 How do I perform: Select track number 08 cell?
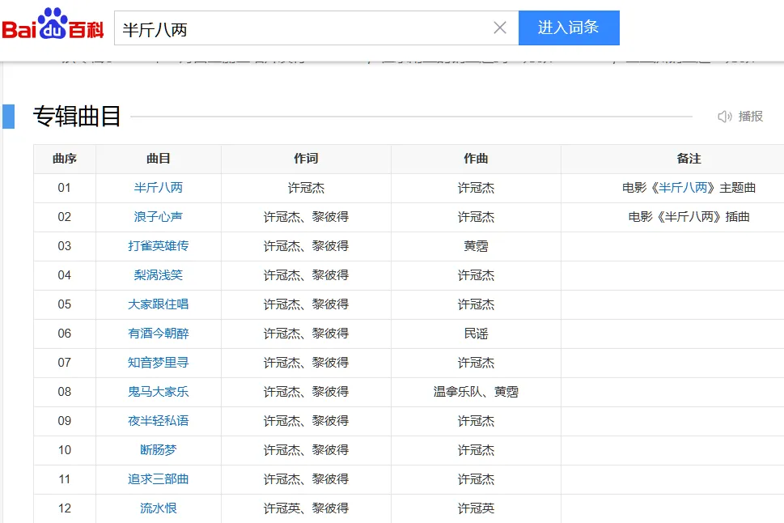pyautogui.click(x=65, y=391)
